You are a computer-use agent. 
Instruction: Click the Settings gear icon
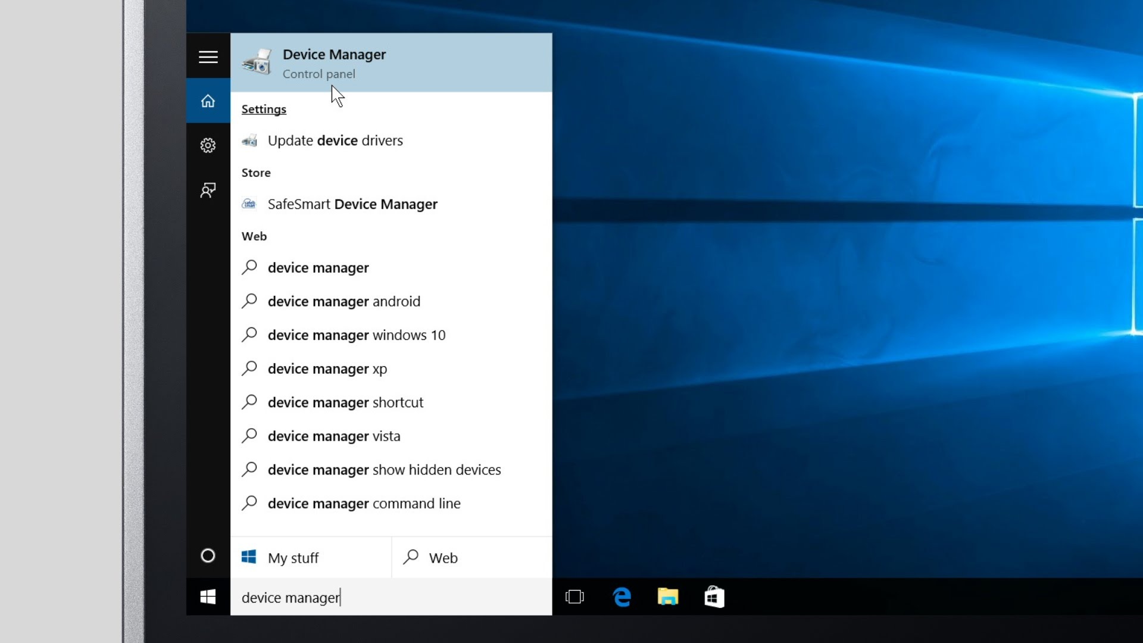208,146
